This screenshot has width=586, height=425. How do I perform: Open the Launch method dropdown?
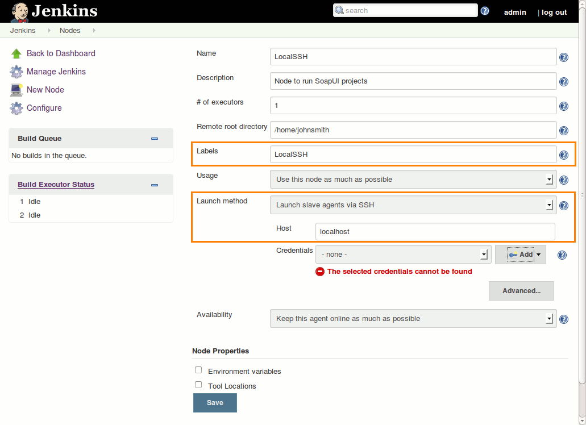(548, 205)
